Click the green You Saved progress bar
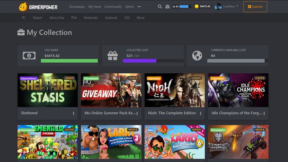288x162 pixels. (x=69, y=61)
